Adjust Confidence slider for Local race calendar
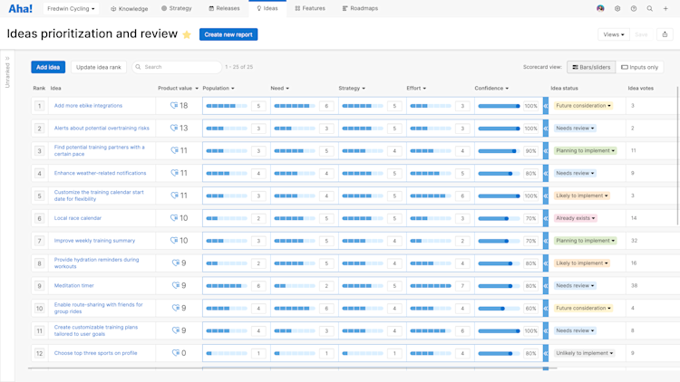The width and height of the screenshot is (680, 382). 499,218
